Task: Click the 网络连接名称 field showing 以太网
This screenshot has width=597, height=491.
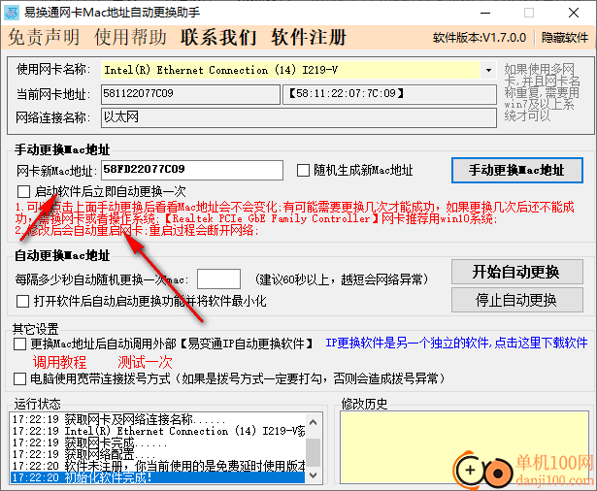Action: coord(299,117)
